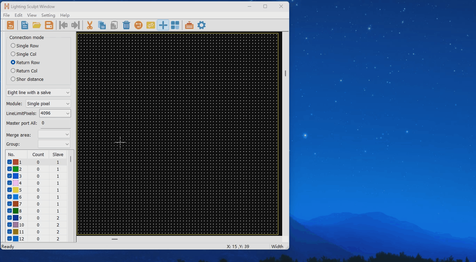Click the blue four-square grid icon
Screen dimensions: 476x262
click(175, 25)
